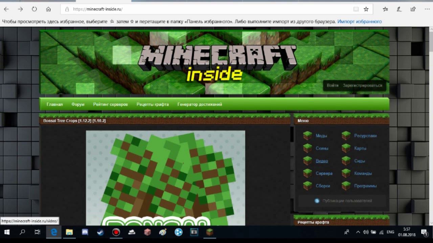Open the browser home page icon
Screen dimensions: 433x243
(48, 9)
